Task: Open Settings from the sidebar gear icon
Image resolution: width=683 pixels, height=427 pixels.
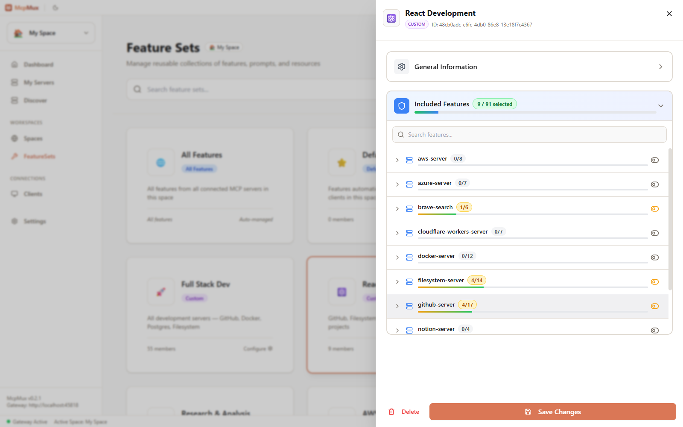Action: 15,221
